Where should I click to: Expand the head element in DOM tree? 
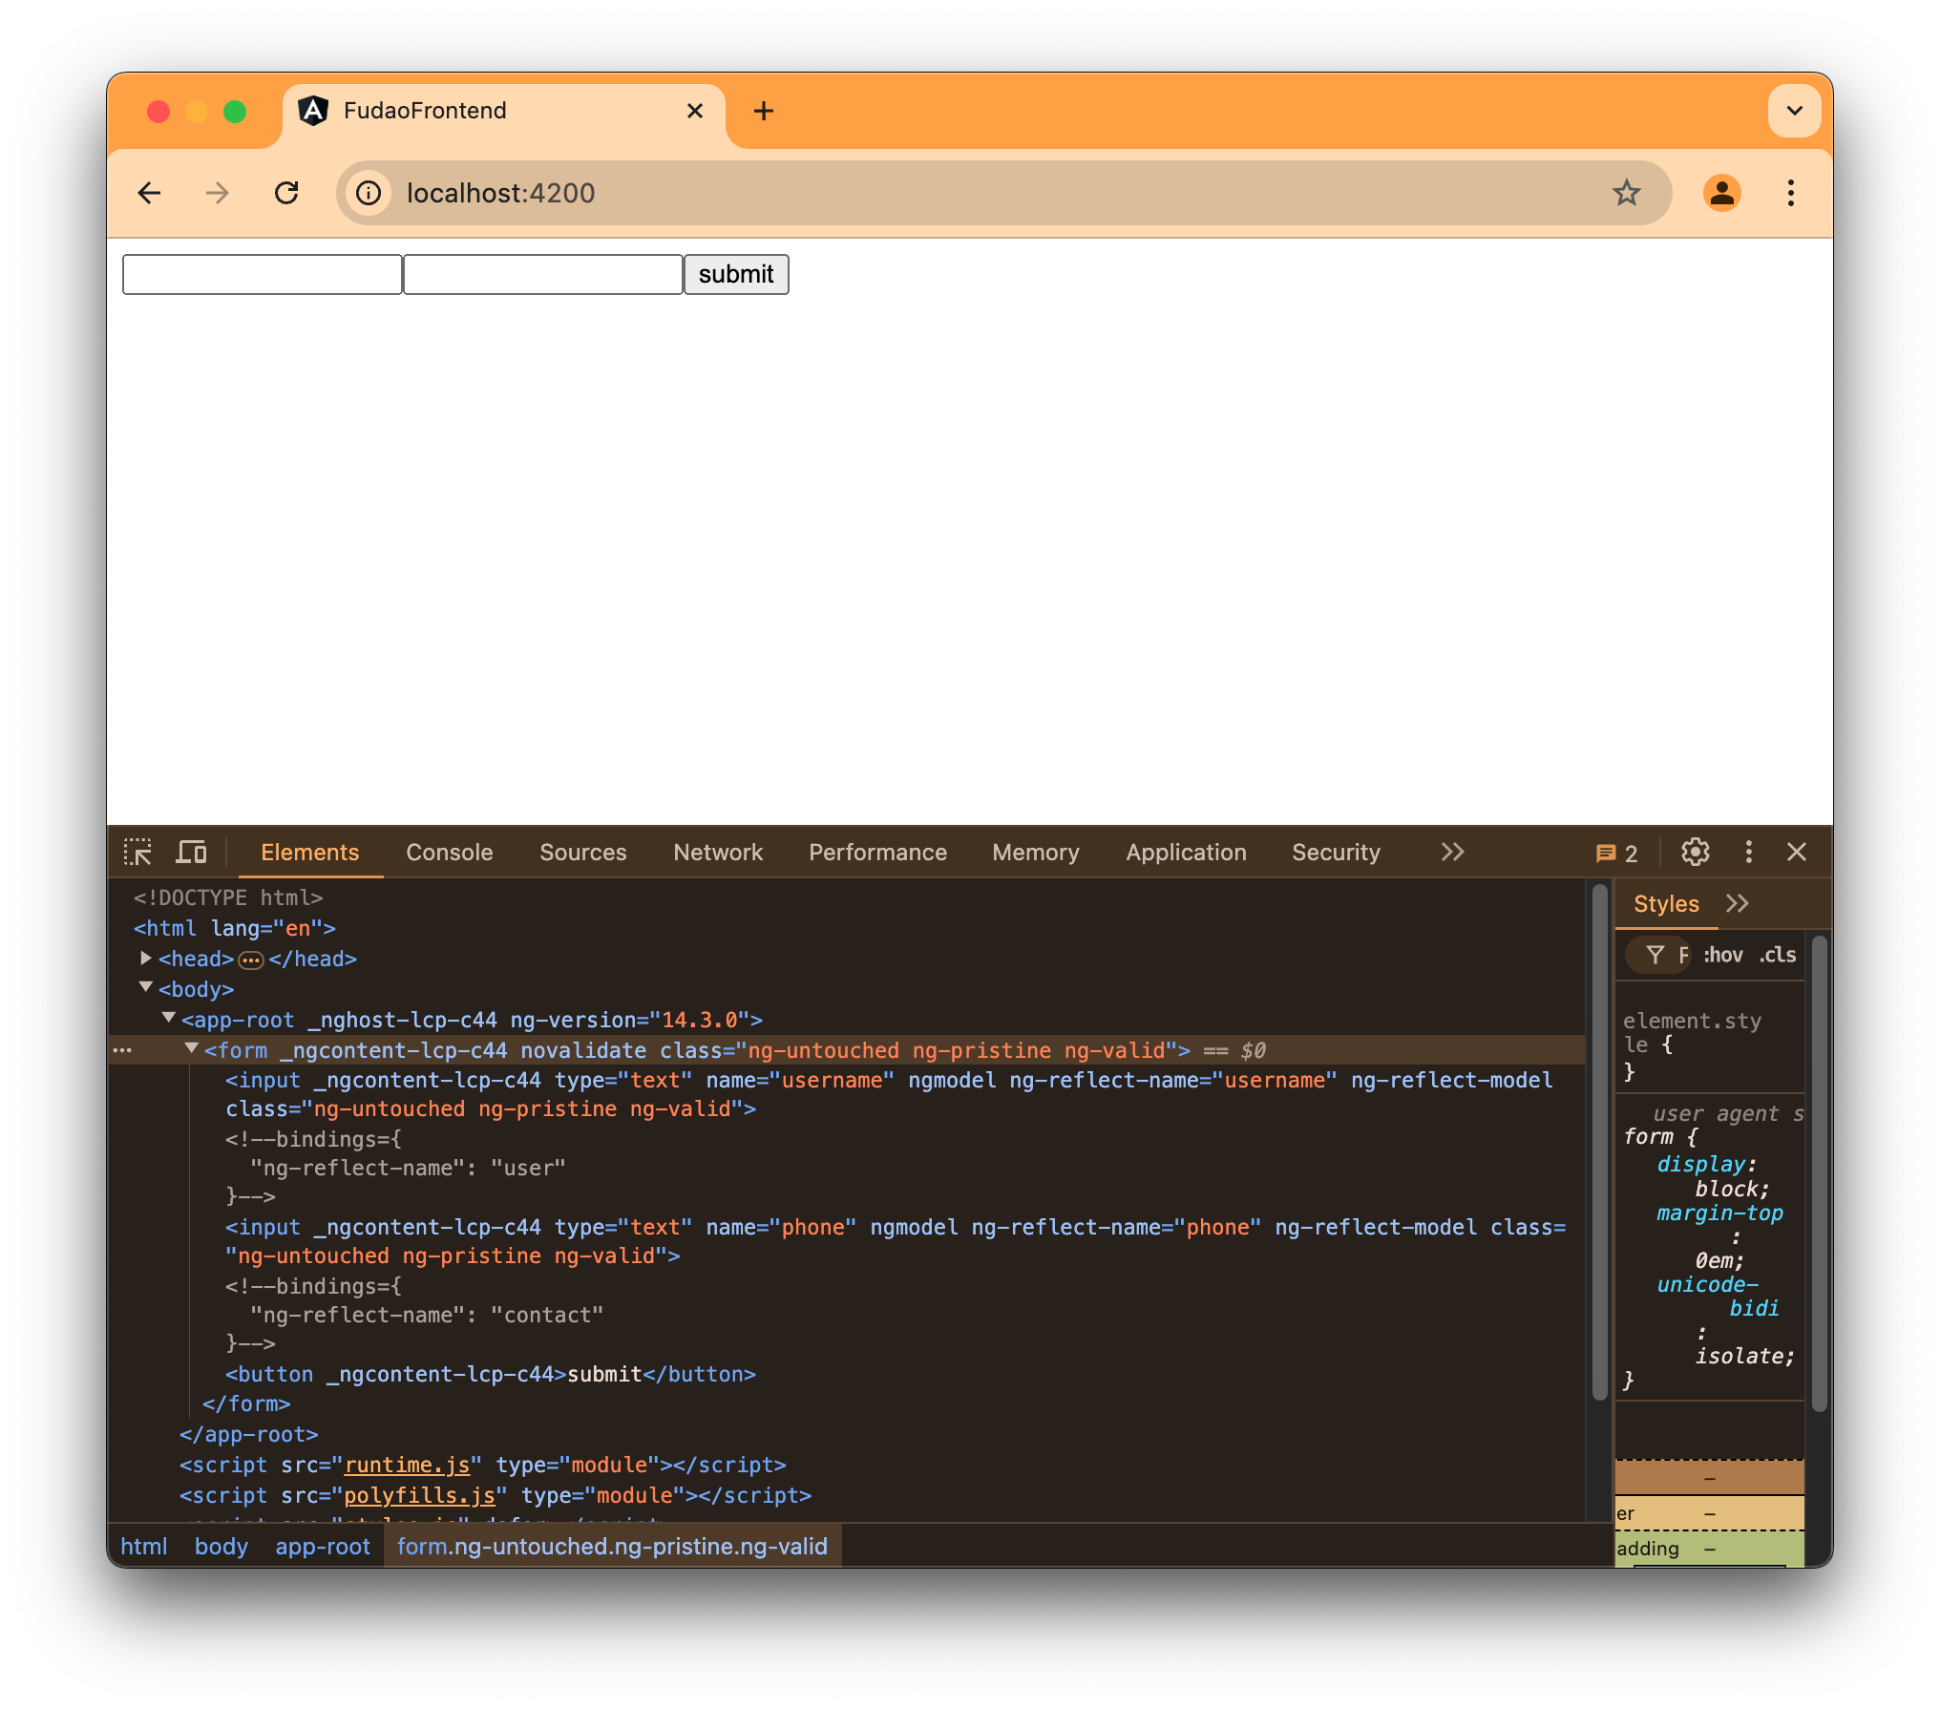click(146, 959)
